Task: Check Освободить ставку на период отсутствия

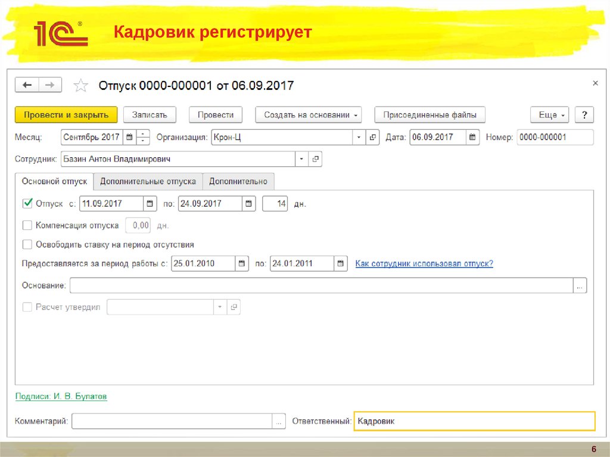Action: 27,244
